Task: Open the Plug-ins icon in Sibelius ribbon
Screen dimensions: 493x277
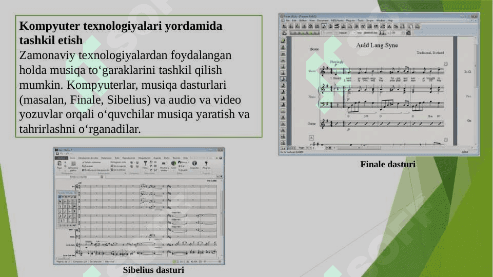Action: point(206,165)
